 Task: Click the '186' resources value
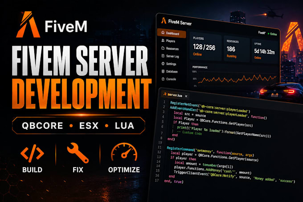click(231, 49)
